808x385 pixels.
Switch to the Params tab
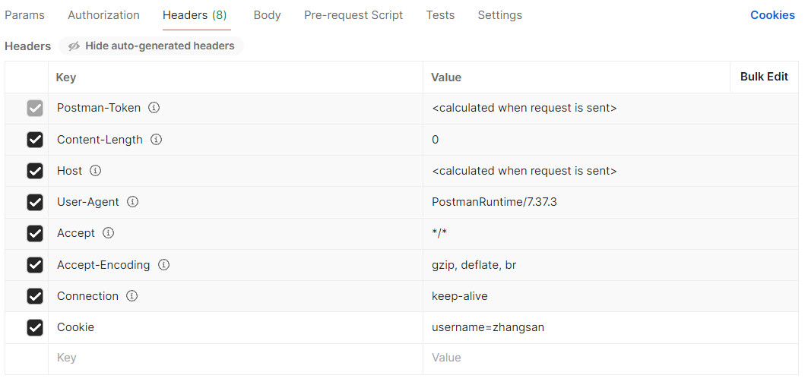tap(24, 15)
